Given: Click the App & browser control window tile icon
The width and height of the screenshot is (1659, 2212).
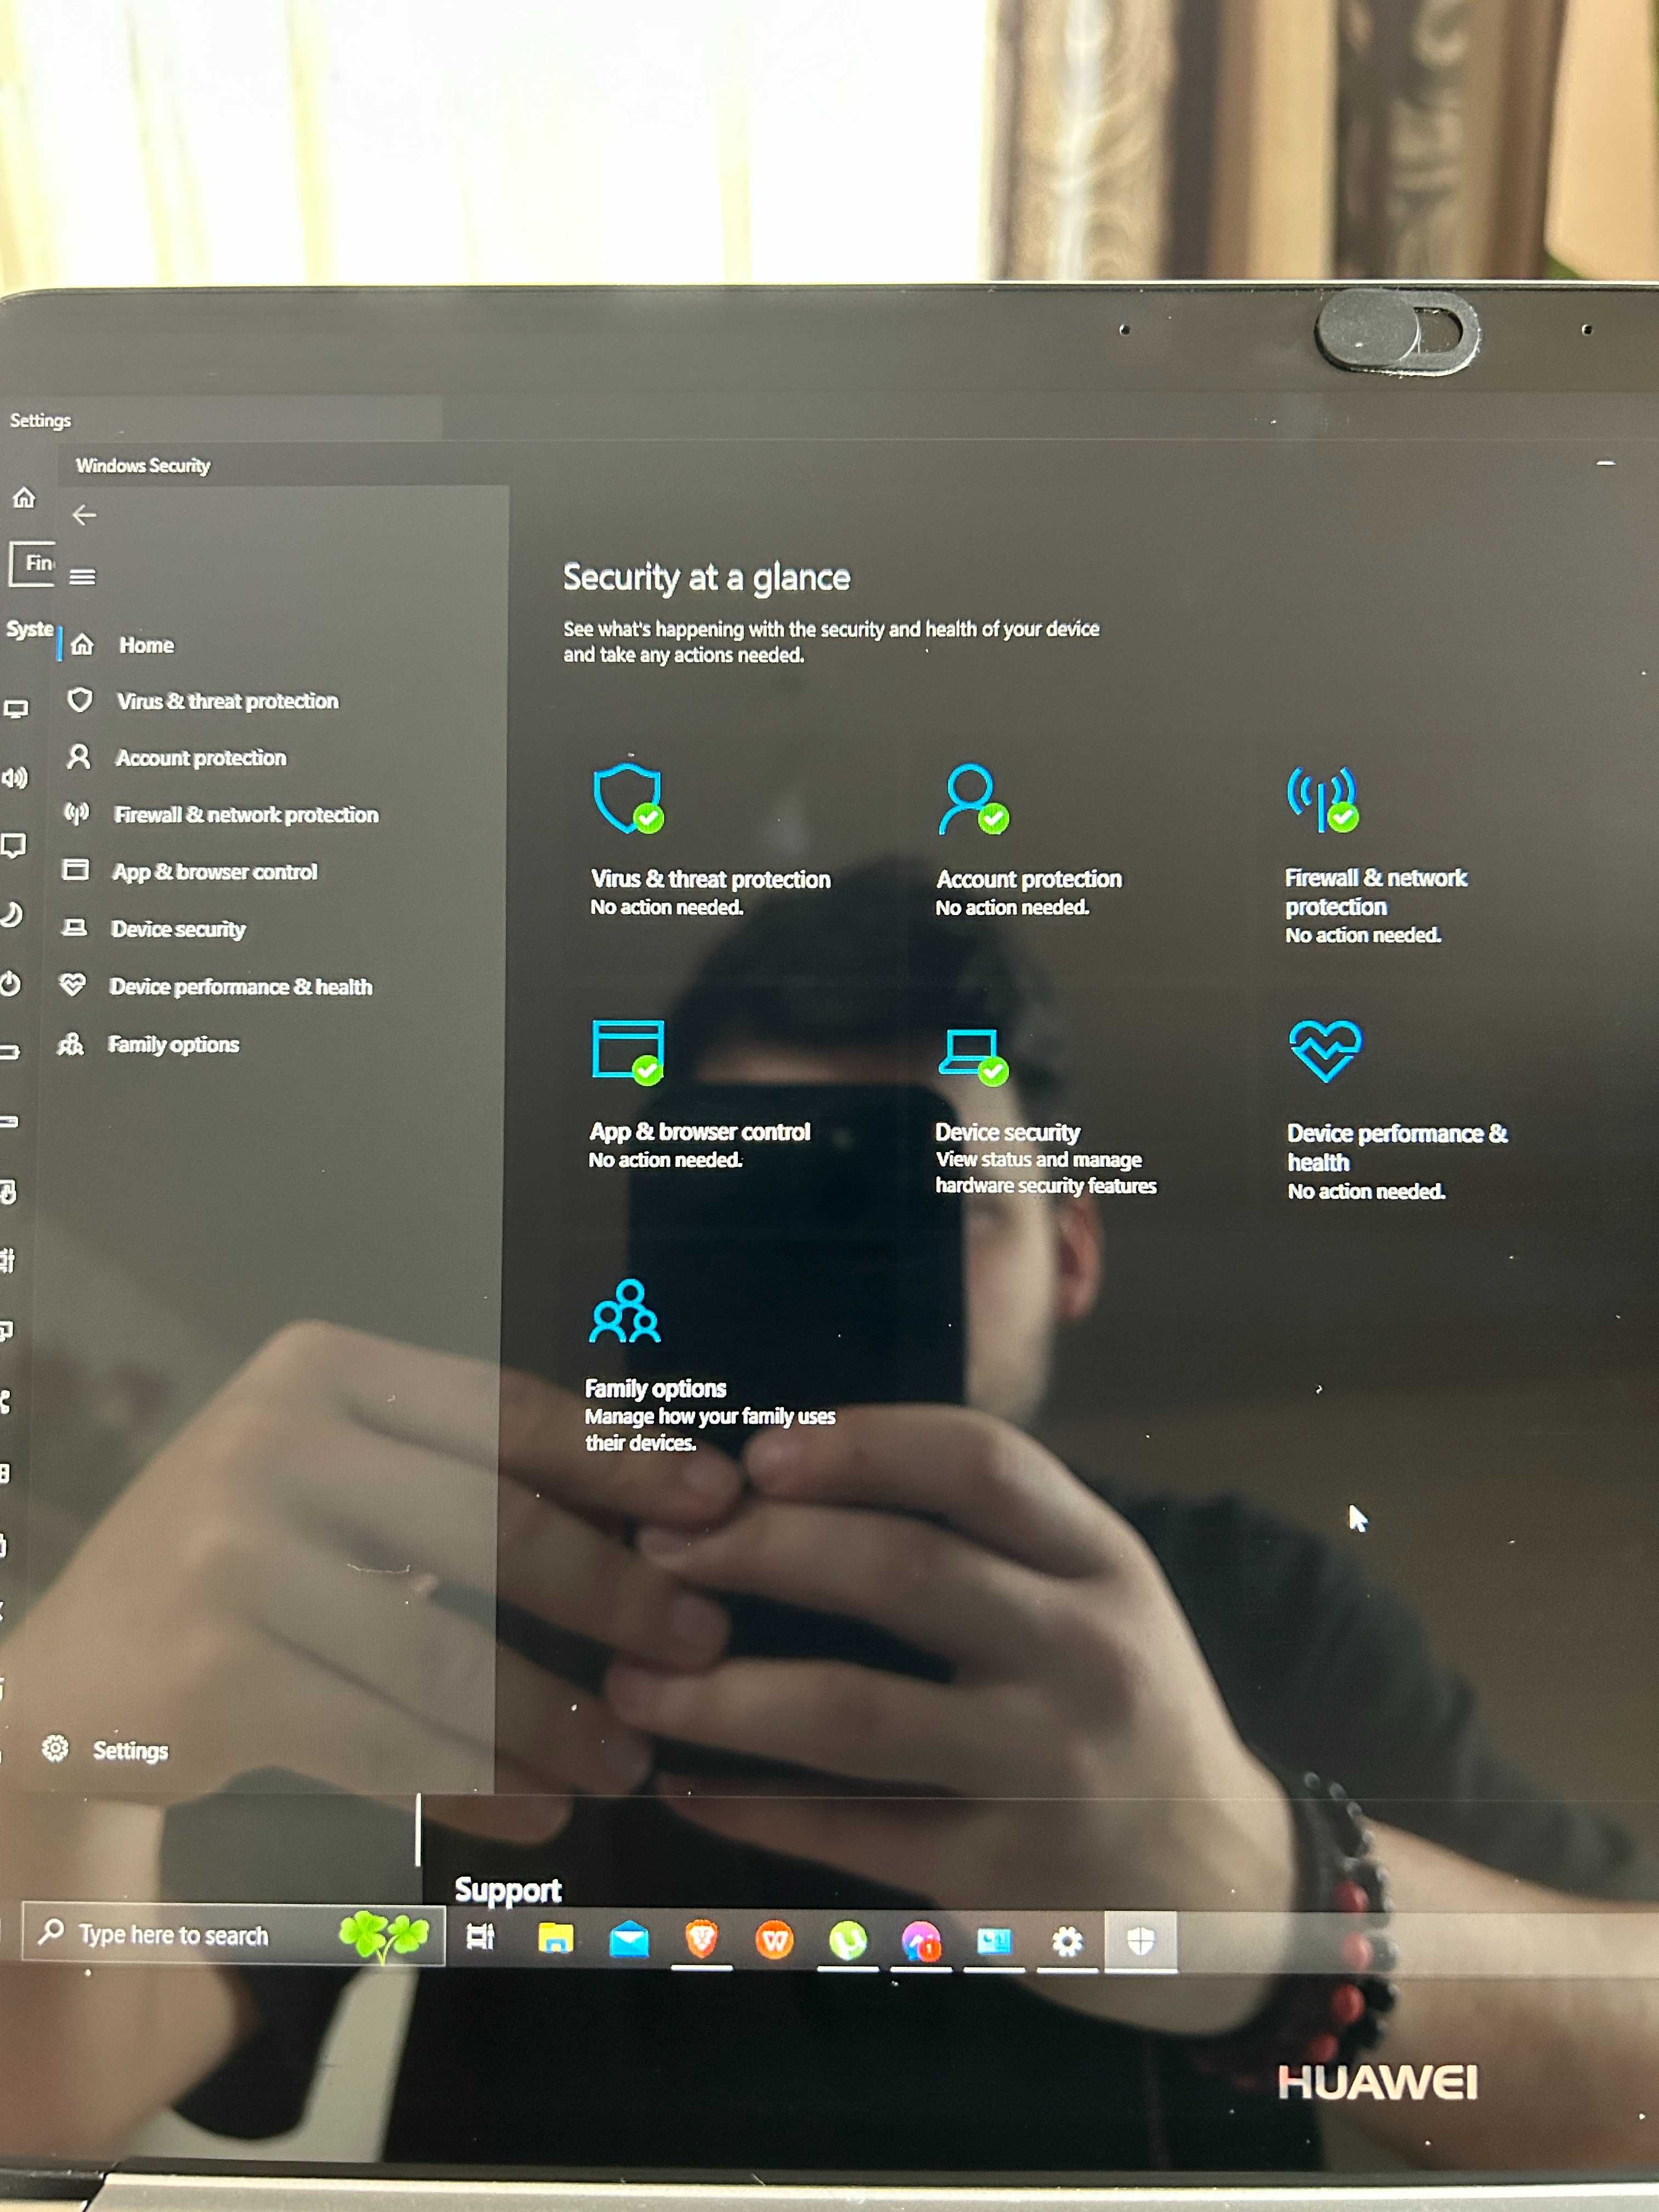Looking at the screenshot, I should click(x=628, y=1052).
